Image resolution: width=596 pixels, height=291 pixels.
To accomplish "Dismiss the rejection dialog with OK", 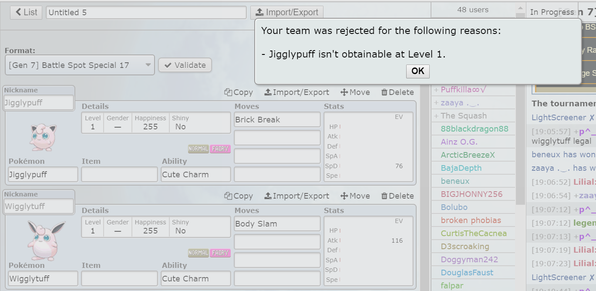I will tap(418, 71).
